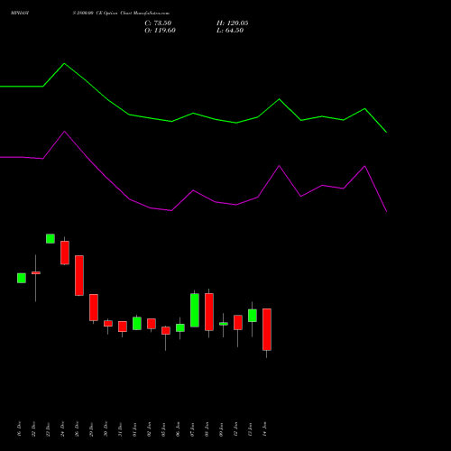Select the 23 Dec date label
The height and width of the screenshot is (451, 451).
pos(48,429)
